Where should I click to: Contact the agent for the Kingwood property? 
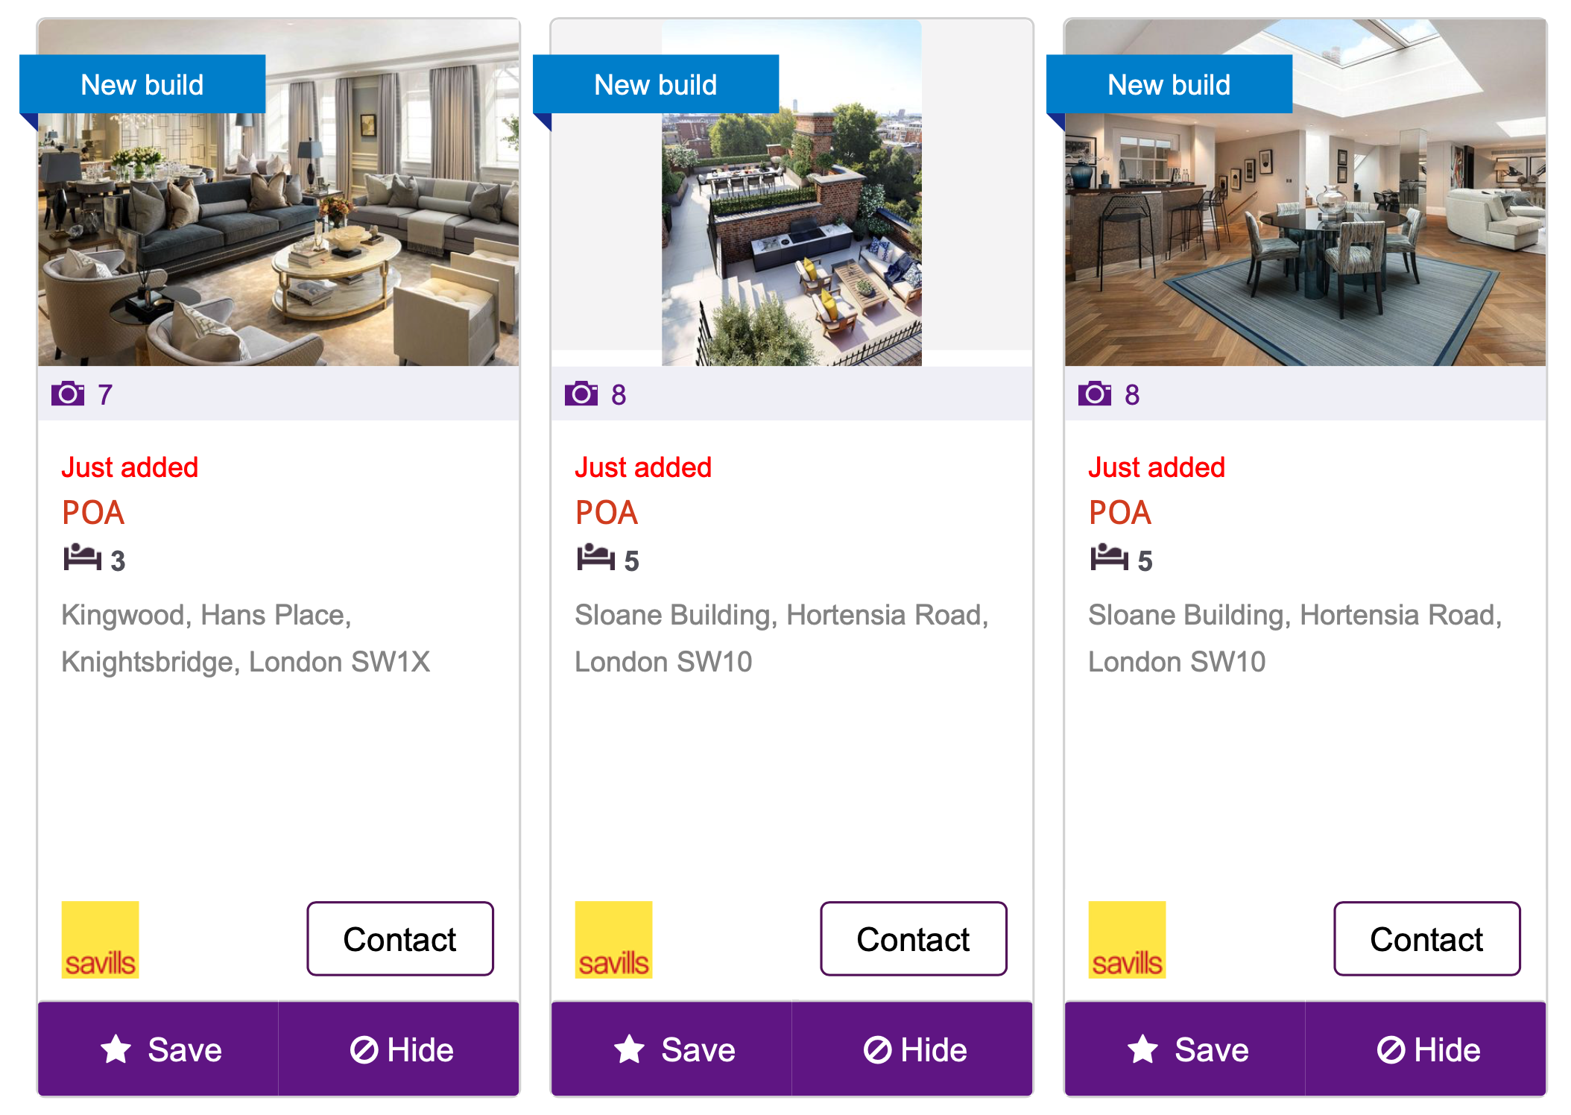click(400, 939)
